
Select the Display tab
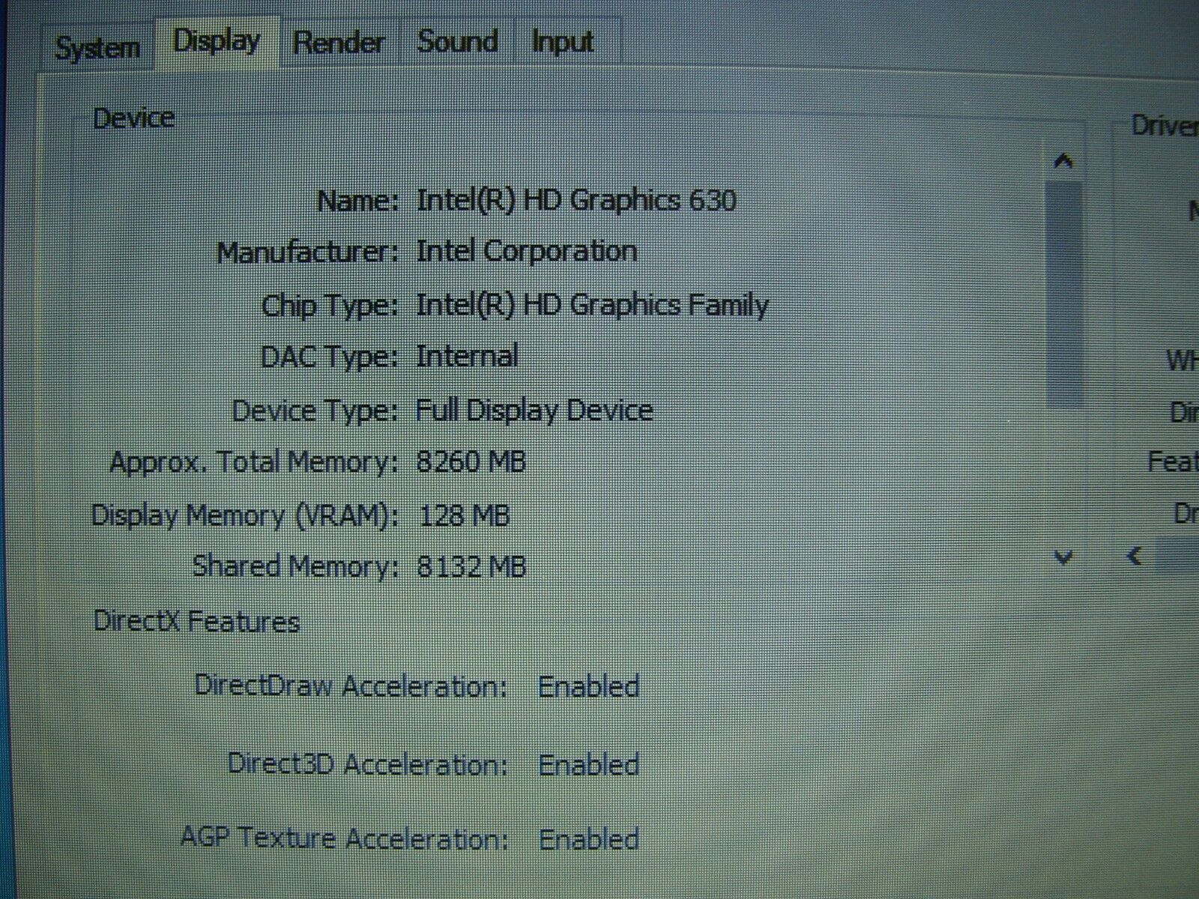click(x=217, y=41)
